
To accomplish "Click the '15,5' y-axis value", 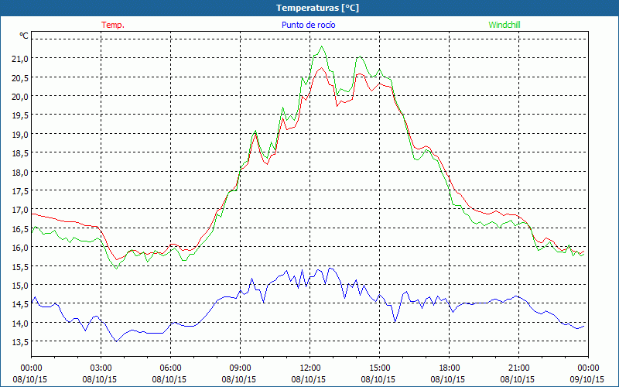I will pos(21,266).
